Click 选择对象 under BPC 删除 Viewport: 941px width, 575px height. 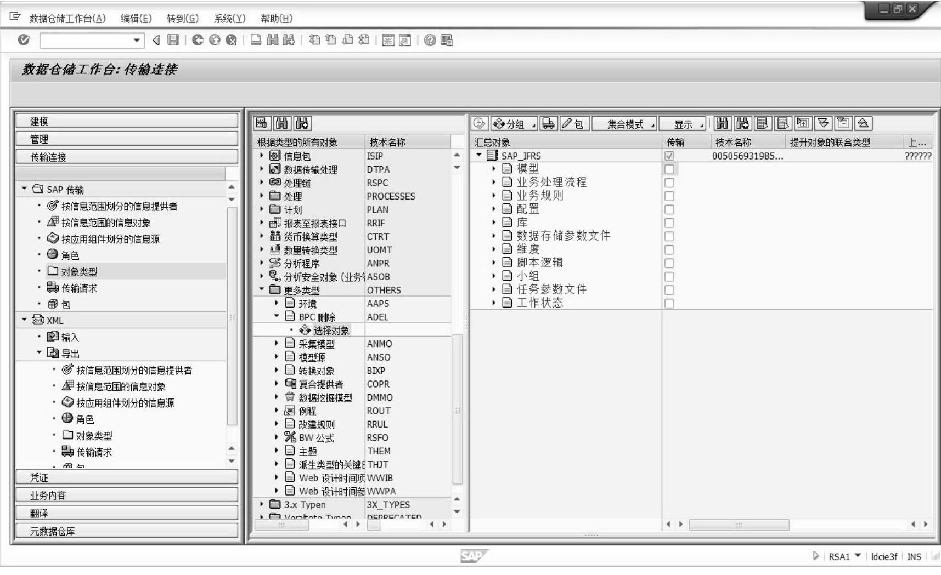pyautogui.click(x=331, y=331)
